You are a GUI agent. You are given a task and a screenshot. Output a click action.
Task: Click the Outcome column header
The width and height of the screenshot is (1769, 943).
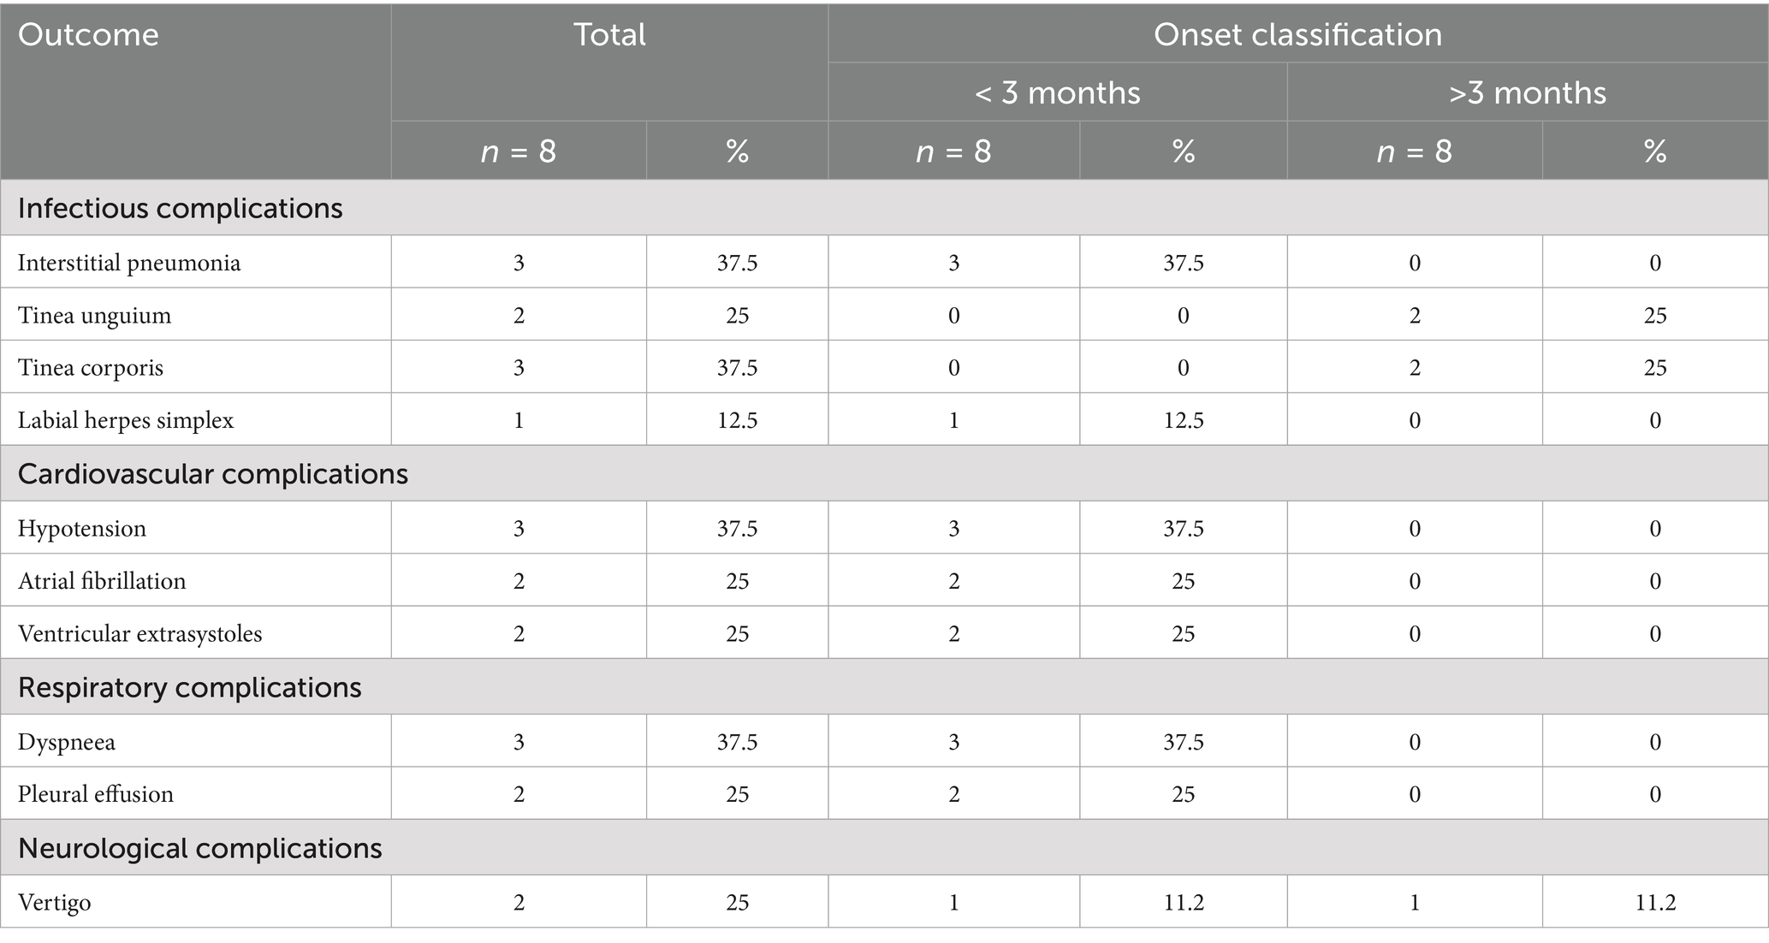coord(88,35)
